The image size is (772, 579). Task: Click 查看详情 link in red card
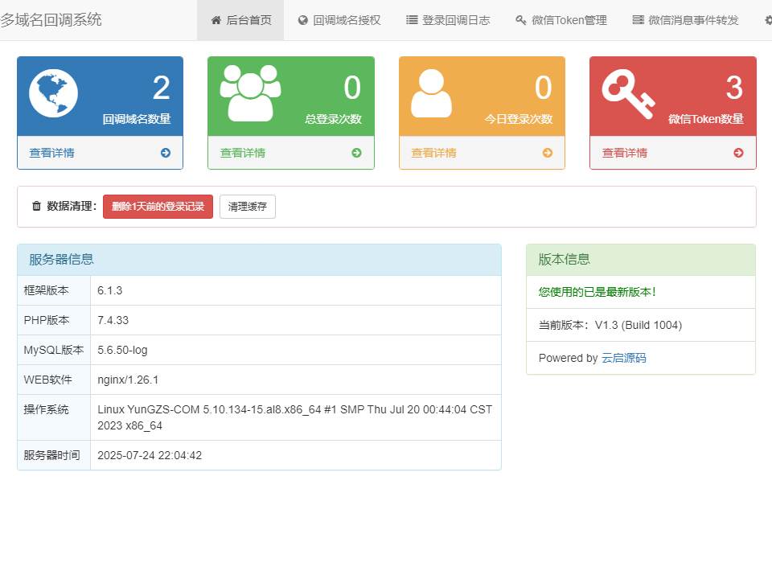[624, 153]
